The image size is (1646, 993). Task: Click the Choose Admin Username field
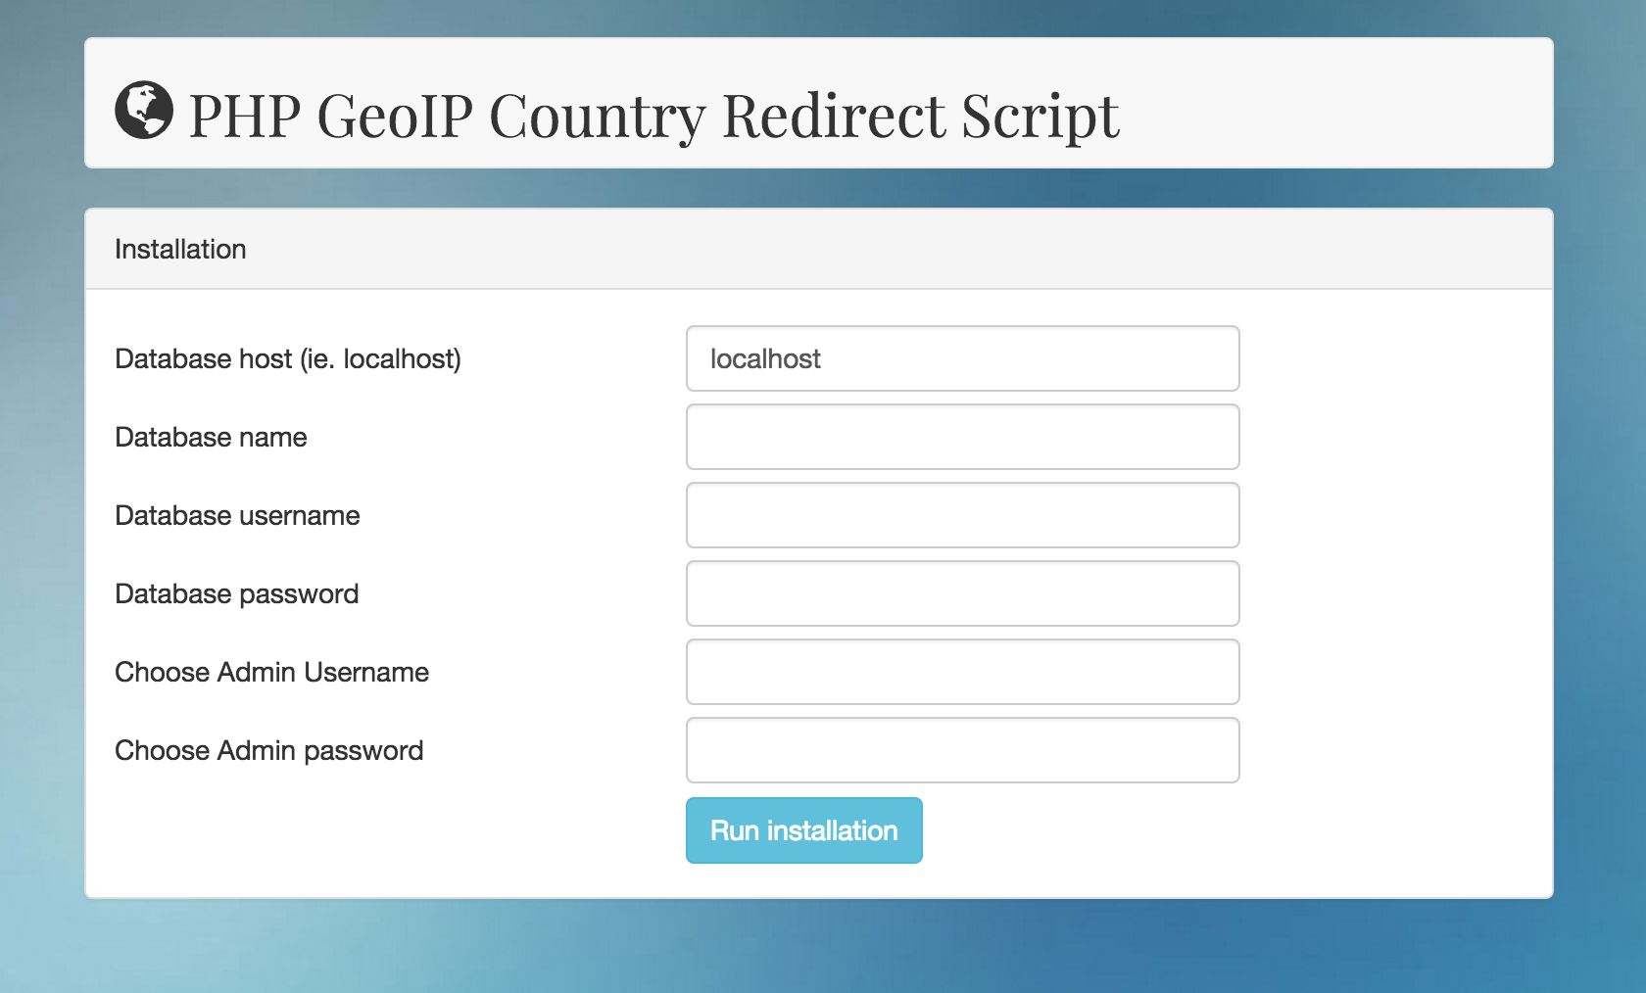tap(962, 672)
